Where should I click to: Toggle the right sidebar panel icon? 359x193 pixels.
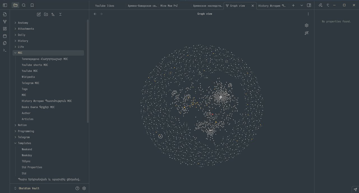click(x=309, y=5)
